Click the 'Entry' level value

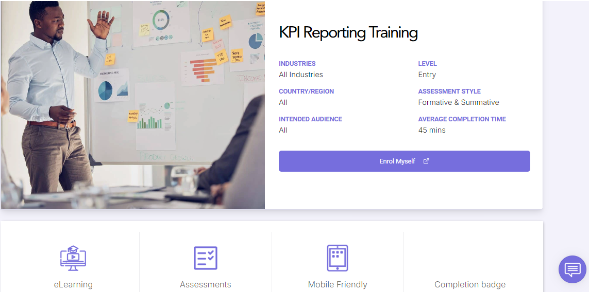pyautogui.click(x=427, y=75)
